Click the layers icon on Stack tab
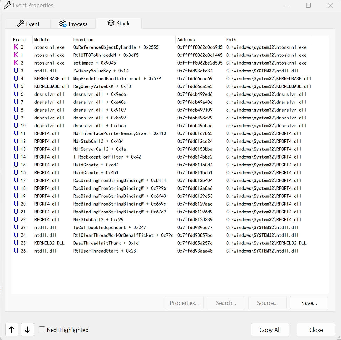 (111, 23)
